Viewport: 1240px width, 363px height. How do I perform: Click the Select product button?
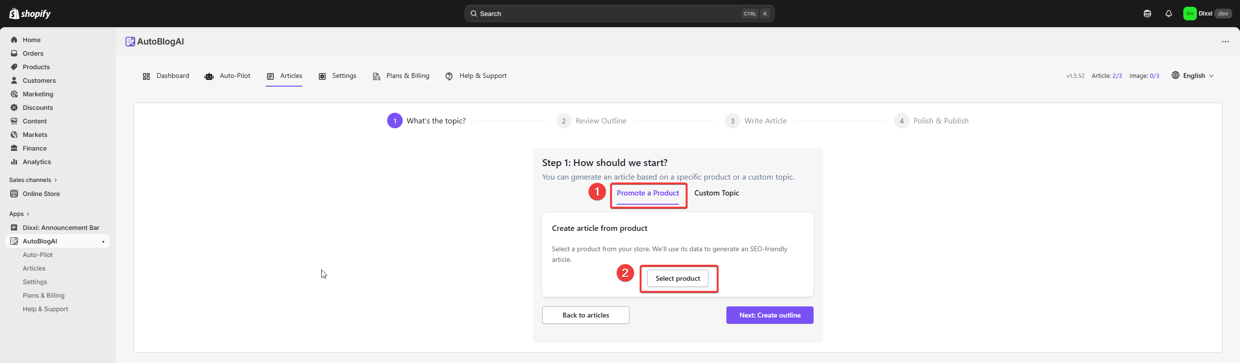677,278
